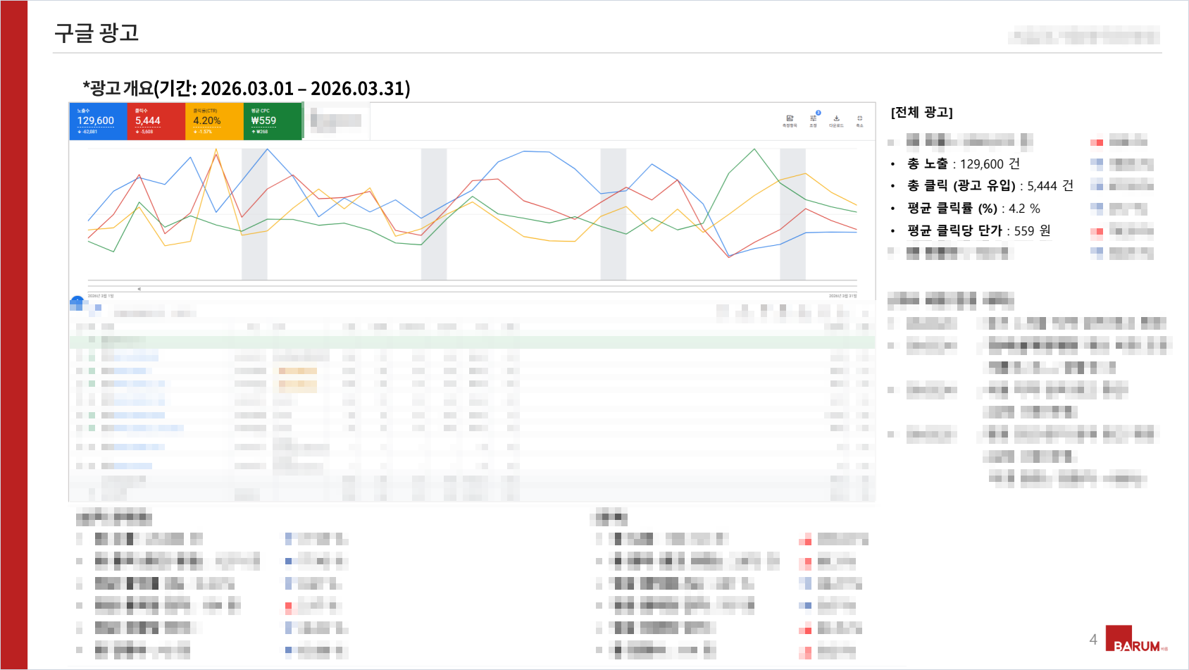Viewport: 1189px width, 670px height.
Task: Open the blue 노출수 129,600 metric card
Action: tap(97, 121)
